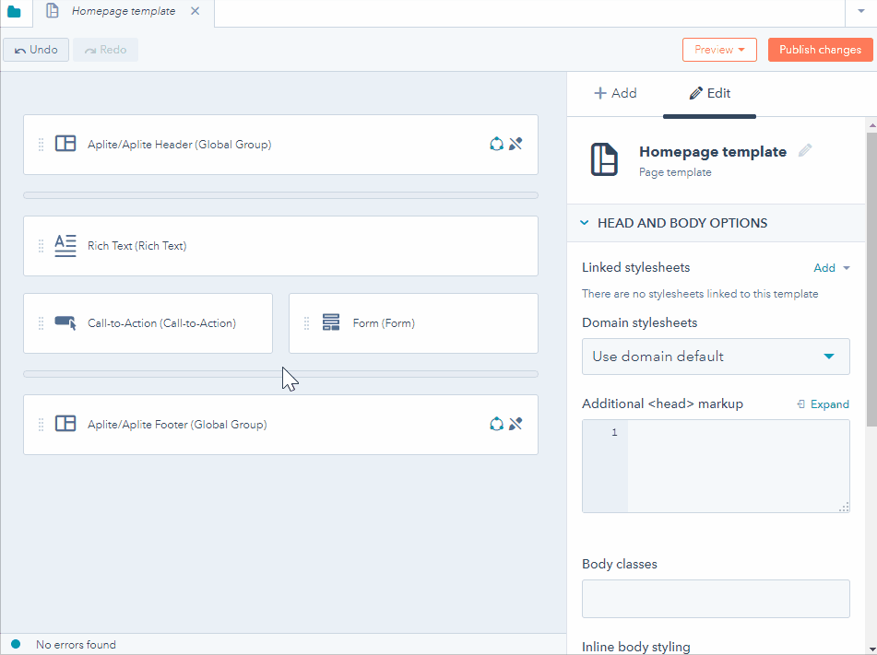Switch to the Add tab

pyautogui.click(x=616, y=93)
